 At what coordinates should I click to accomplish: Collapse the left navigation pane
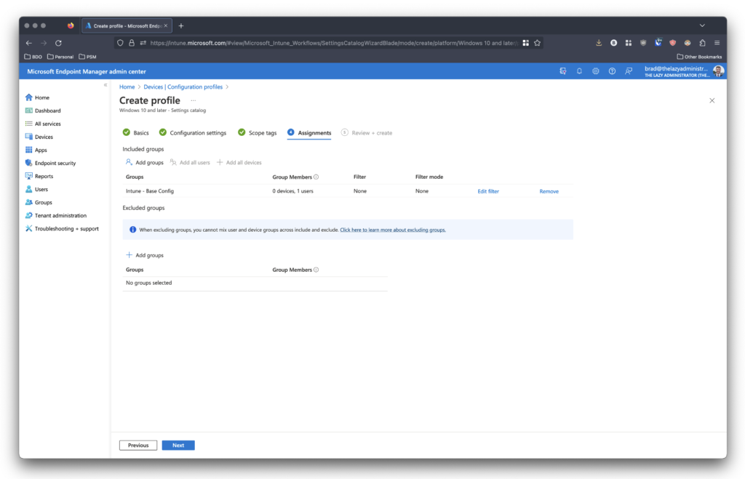click(105, 85)
